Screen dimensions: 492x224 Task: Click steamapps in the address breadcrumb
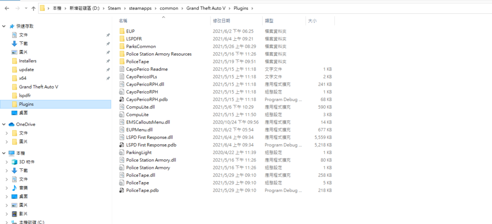pyautogui.click(x=140, y=8)
